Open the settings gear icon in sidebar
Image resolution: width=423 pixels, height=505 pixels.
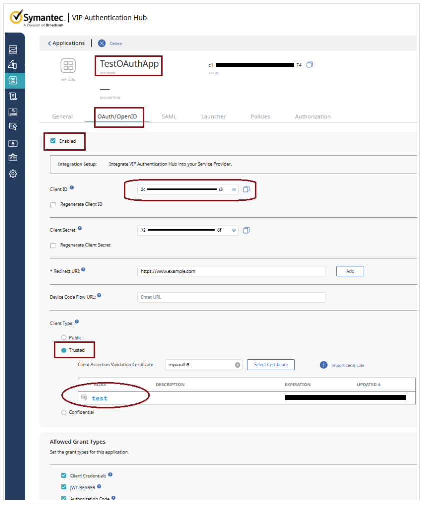[13, 174]
